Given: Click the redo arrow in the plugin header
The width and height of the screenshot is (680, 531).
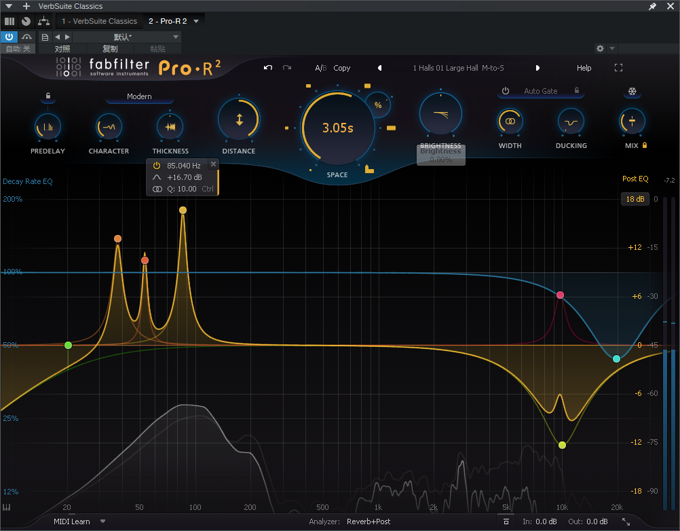Looking at the screenshot, I should pos(286,67).
